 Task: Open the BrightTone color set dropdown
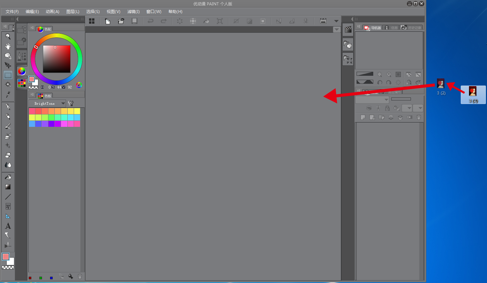(63, 103)
